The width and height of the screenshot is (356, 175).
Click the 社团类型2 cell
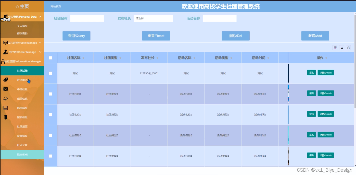pyautogui.click(x=112, y=115)
